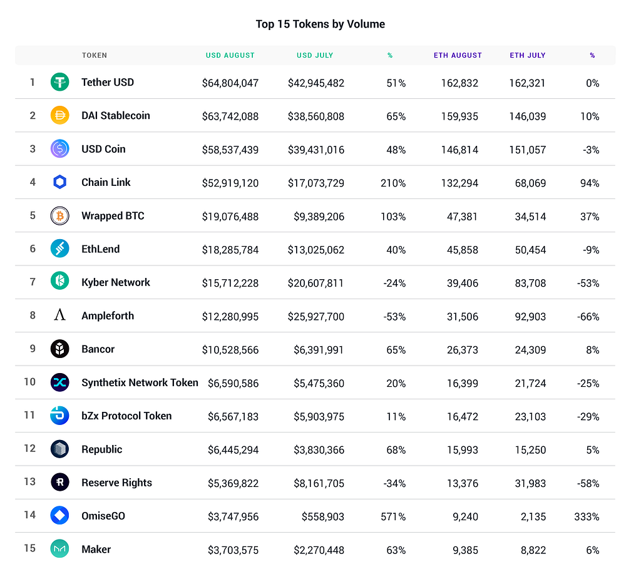Click the ETH AUGUST column header
The width and height of the screenshot is (641, 584).
tap(458, 55)
